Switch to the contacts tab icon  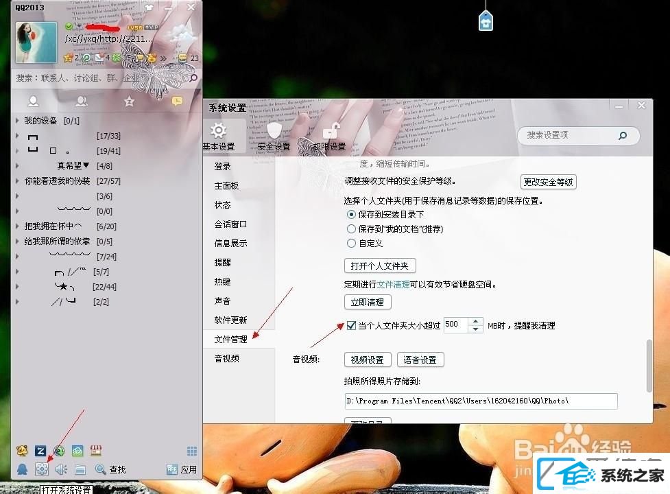[x=33, y=102]
